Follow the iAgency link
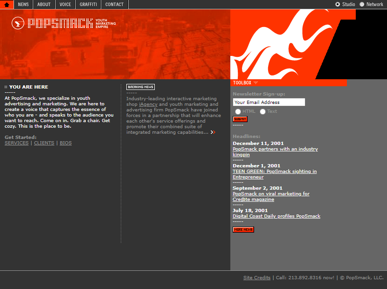This screenshot has height=289, width=387. click(148, 104)
